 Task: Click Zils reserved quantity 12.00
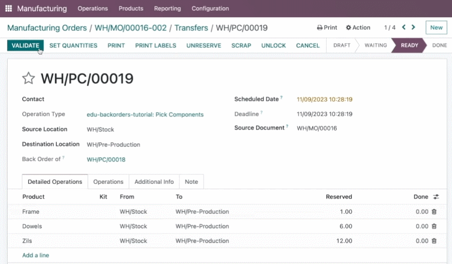[344, 241]
